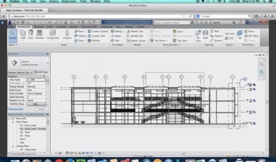Image resolution: width=276 pixels, height=162 pixels.
Task: Collapse the Graphics properties group
Action: 44,77
